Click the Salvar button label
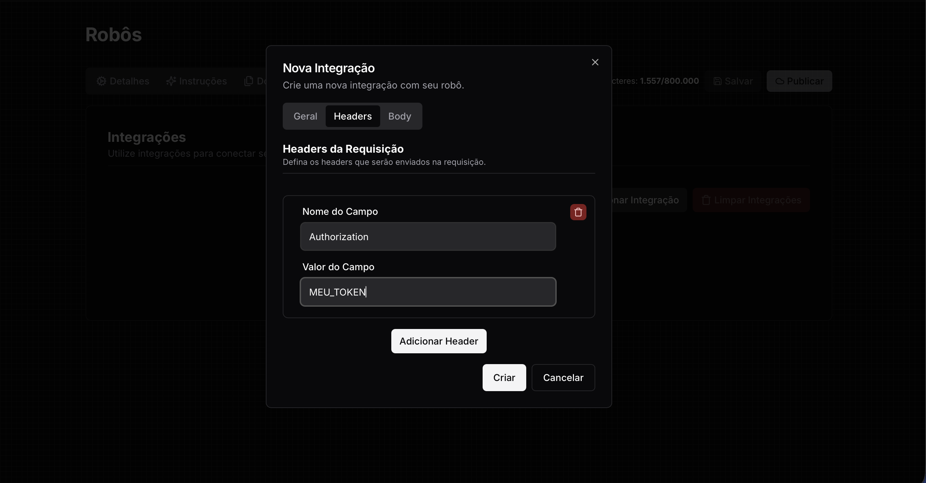Viewport: 926px width, 483px height. click(x=738, y=81)
